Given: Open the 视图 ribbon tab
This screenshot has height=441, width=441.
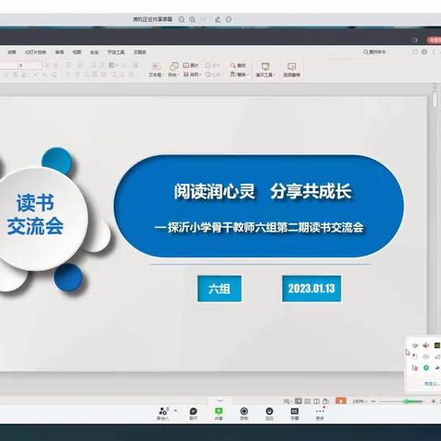Looking at the screenshot, I should (77, 52).
